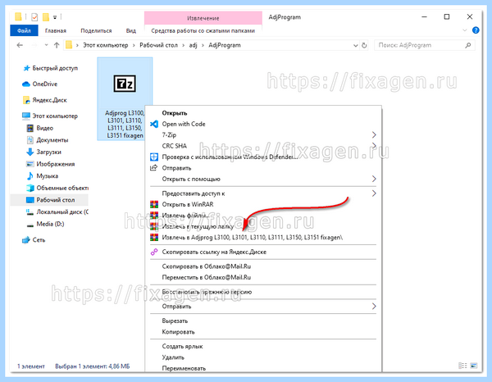Click the search magnifier icon
Screen dimensions: 492x382
468,45
